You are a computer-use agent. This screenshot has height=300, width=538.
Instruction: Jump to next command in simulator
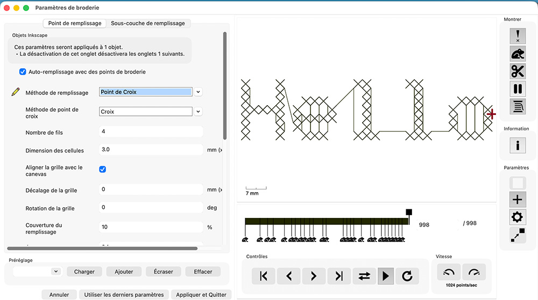(339, 276)
